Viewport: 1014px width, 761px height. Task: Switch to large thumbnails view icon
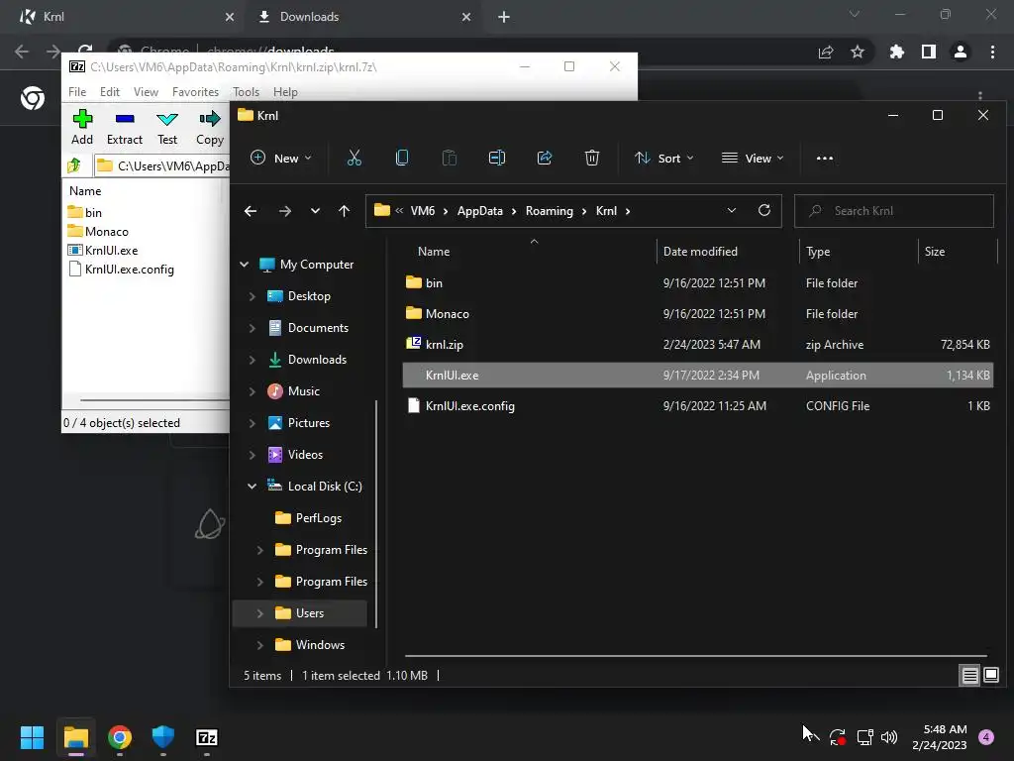[991, 676]
